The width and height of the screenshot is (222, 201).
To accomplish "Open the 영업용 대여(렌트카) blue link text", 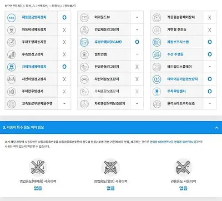I will tap(161, 142).
